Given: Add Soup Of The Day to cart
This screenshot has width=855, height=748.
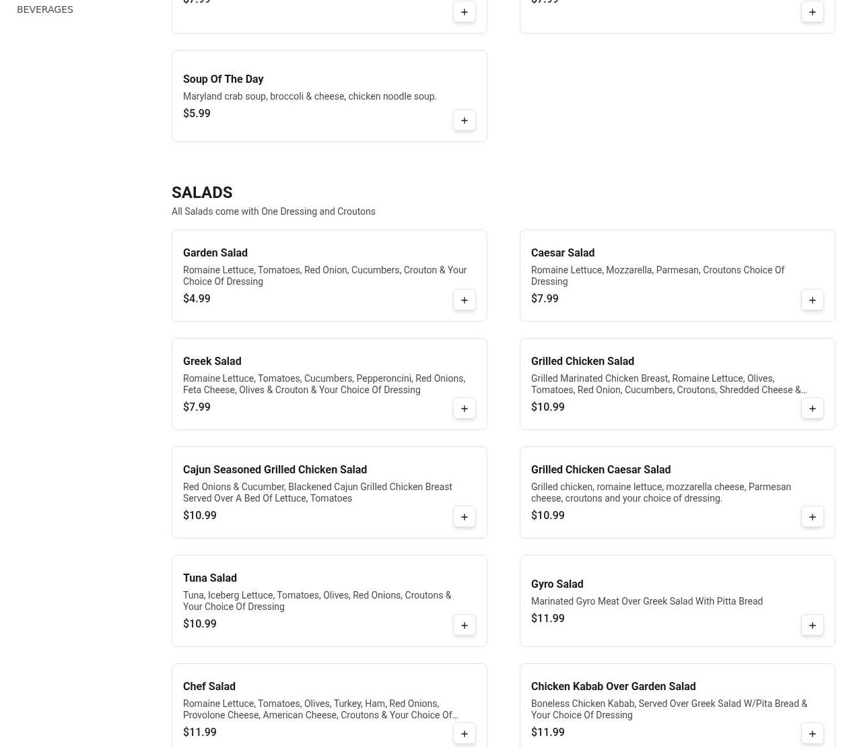Looking at the screenshot, I should [465, 120].
